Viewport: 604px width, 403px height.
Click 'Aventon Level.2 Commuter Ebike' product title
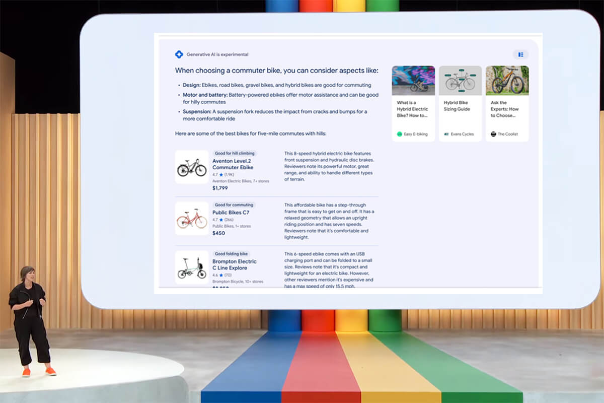[233, 164]
